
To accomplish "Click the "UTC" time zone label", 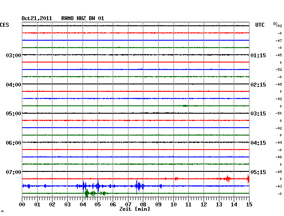I will tap(260, 25).
